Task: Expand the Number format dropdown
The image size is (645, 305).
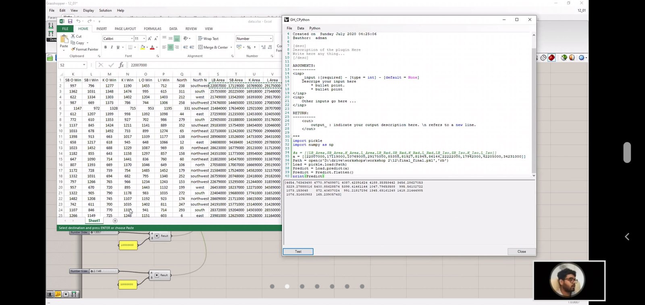Action: point(270,39)
